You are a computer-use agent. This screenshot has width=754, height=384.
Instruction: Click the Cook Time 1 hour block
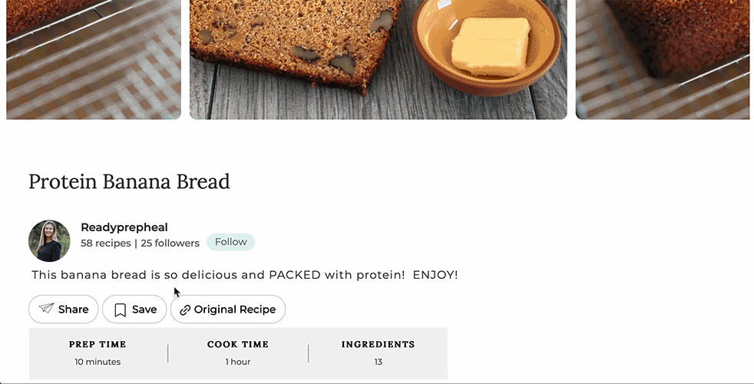(x=238, y=353)
